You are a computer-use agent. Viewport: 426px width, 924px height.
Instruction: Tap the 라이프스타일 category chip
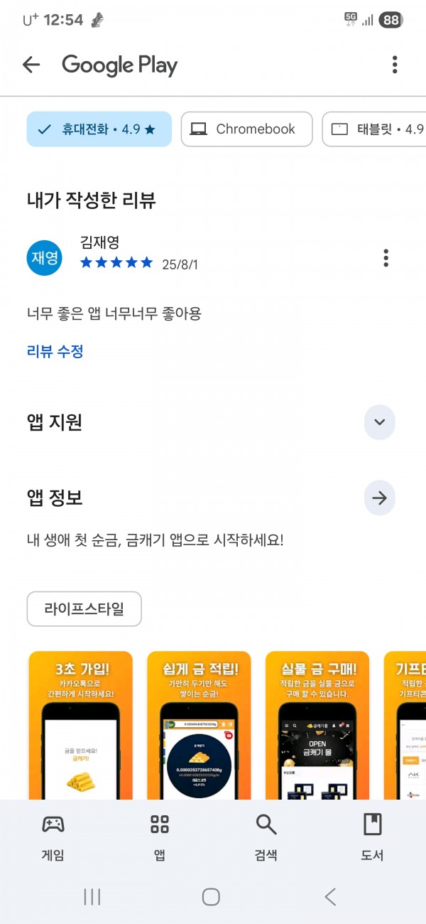(84, 609)
